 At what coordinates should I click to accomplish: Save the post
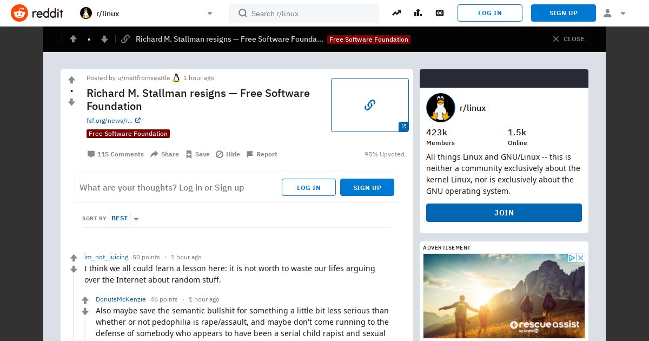(197, 154)
